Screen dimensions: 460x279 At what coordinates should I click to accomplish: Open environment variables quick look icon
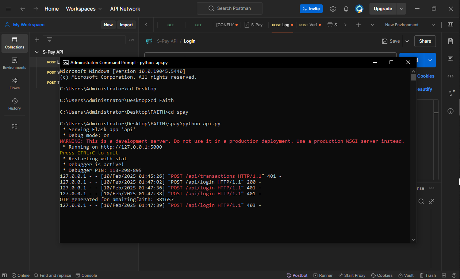tap(450, 25)
